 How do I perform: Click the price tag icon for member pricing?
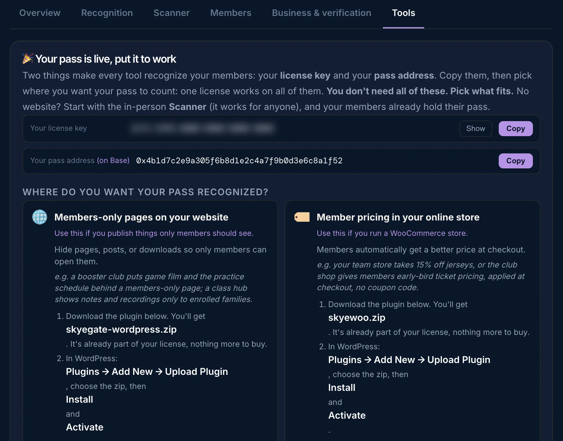point(302,217)
